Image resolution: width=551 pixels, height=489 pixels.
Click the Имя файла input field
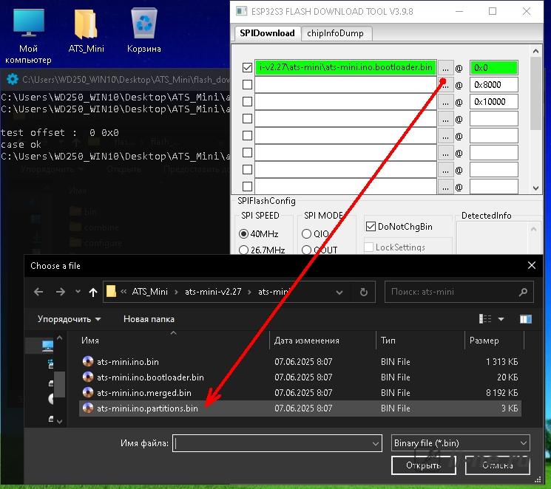[277, 443]
